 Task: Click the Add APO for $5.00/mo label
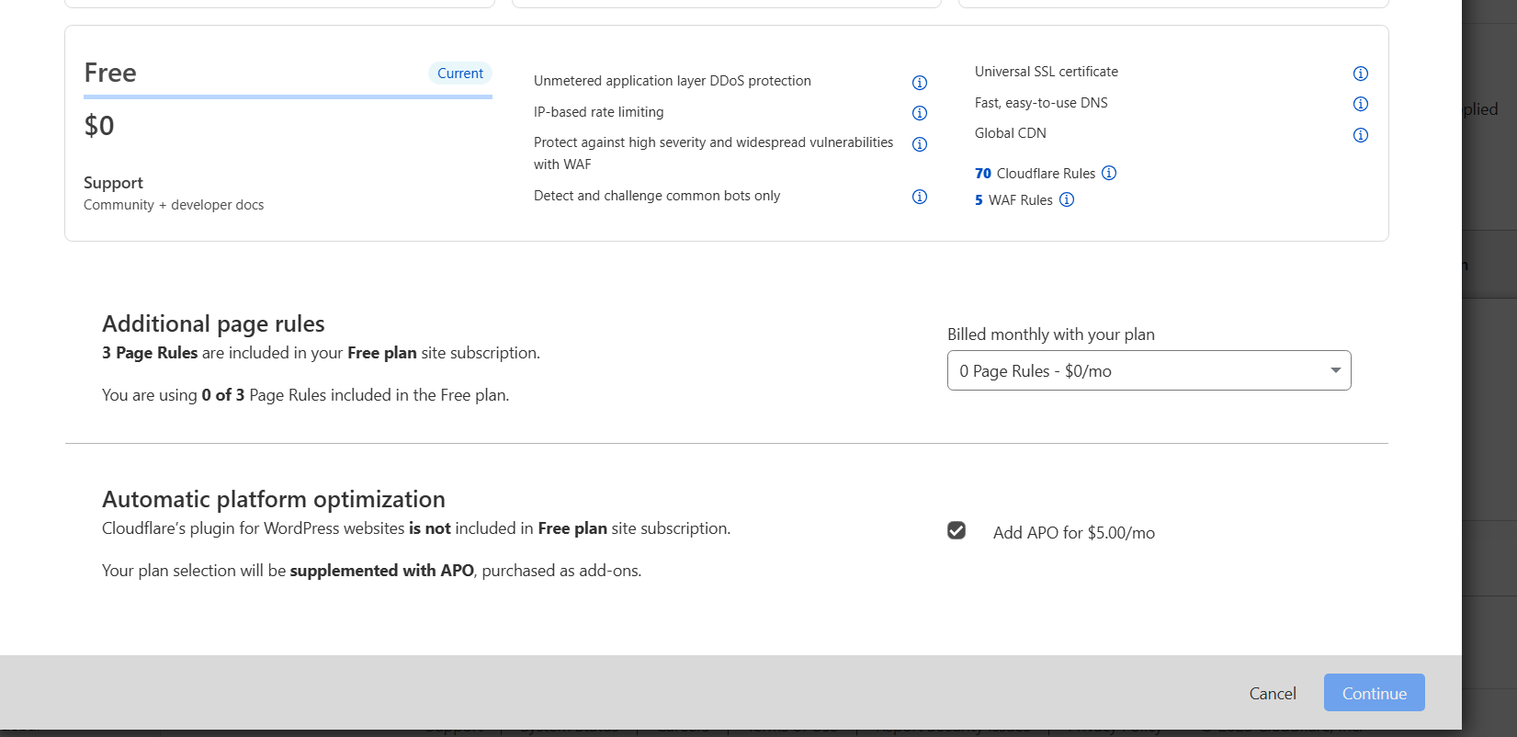(x=1073, y=533)
